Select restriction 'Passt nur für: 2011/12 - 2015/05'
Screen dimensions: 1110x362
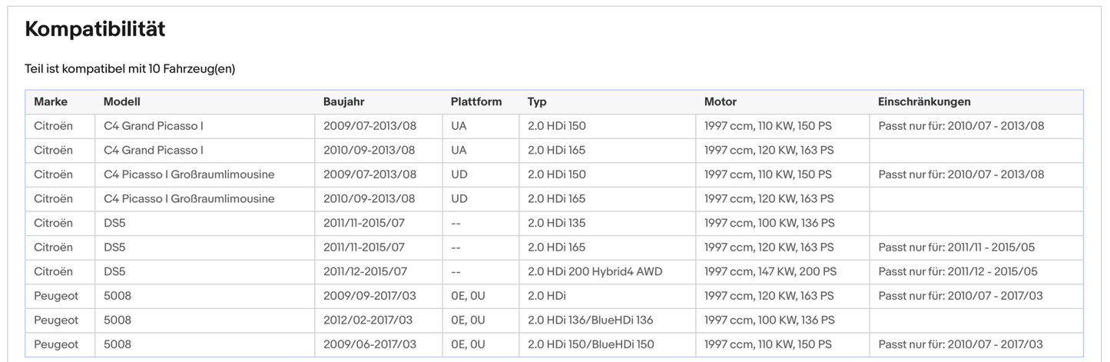point(958,271)
